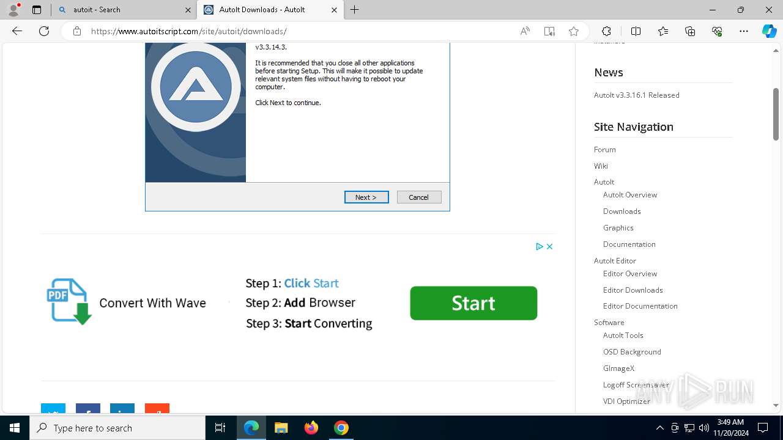
Task: Show hidden system tray icons
Action: 659,428
